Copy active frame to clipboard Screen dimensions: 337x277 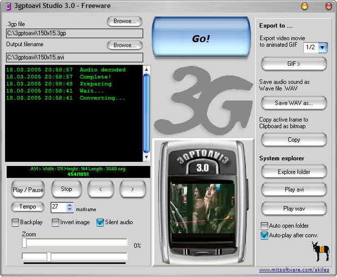point(294,140)
